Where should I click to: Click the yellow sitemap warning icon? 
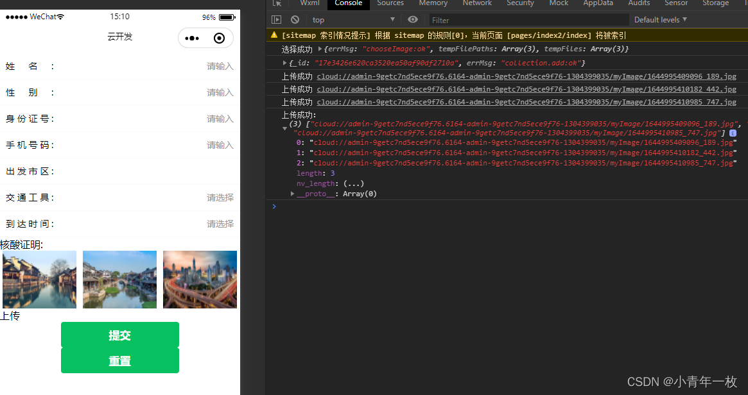pos(274,36)
